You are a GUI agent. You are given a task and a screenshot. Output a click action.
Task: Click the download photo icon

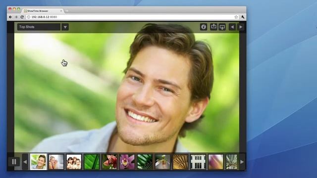pos(222,27)
